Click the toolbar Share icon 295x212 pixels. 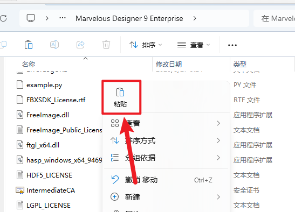[x=80, y=45]
